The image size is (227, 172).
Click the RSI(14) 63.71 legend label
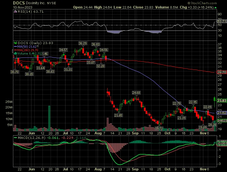click(x=30, y=11)
